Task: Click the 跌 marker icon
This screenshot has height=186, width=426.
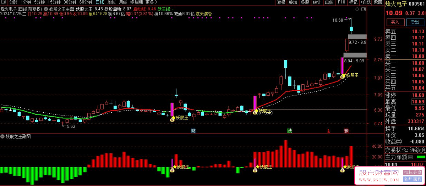Action: pos(289,131)
